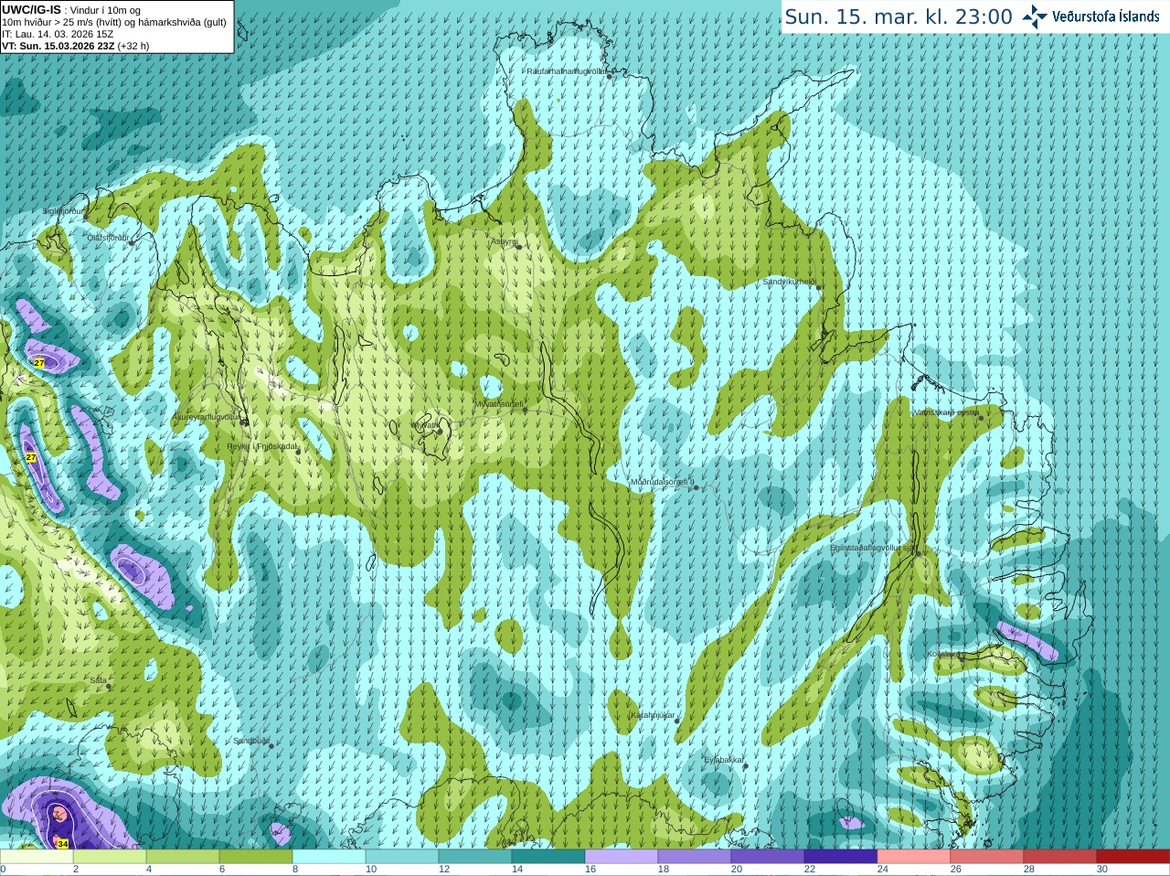The image size is (1170, 876).
Task: Pick the dark red swatch above 30 m/s
Action: [1133, 857]
